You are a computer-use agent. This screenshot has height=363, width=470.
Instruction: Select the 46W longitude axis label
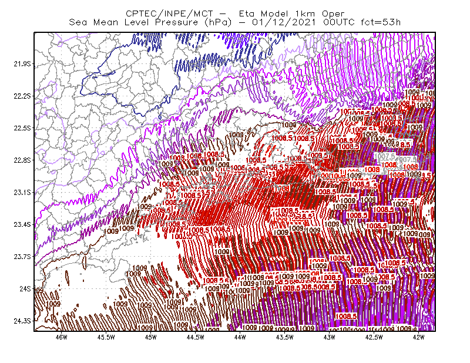(62, 337)
